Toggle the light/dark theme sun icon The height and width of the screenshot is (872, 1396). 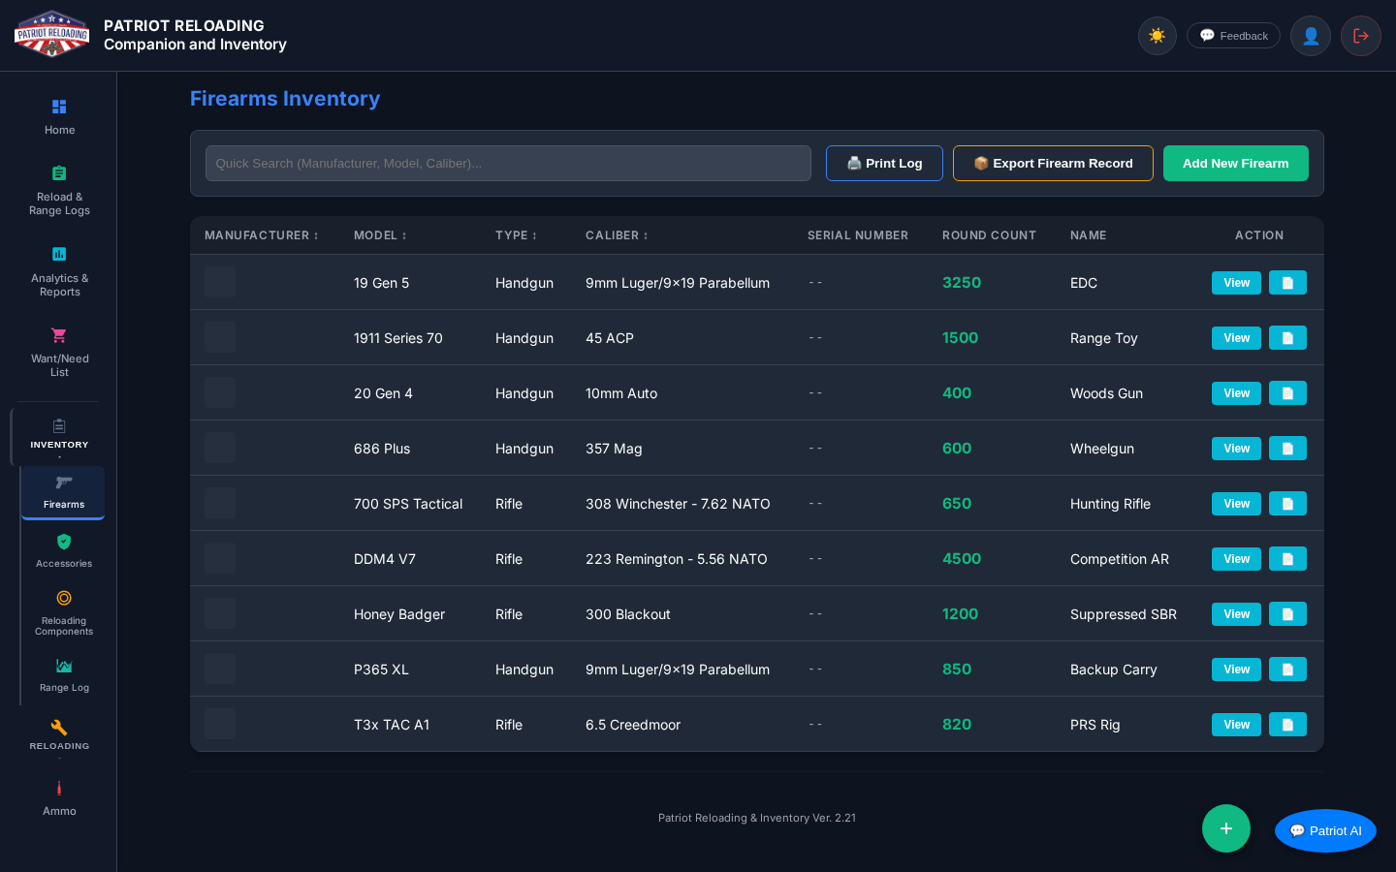pyautogui.click(x=1157, y=36)
